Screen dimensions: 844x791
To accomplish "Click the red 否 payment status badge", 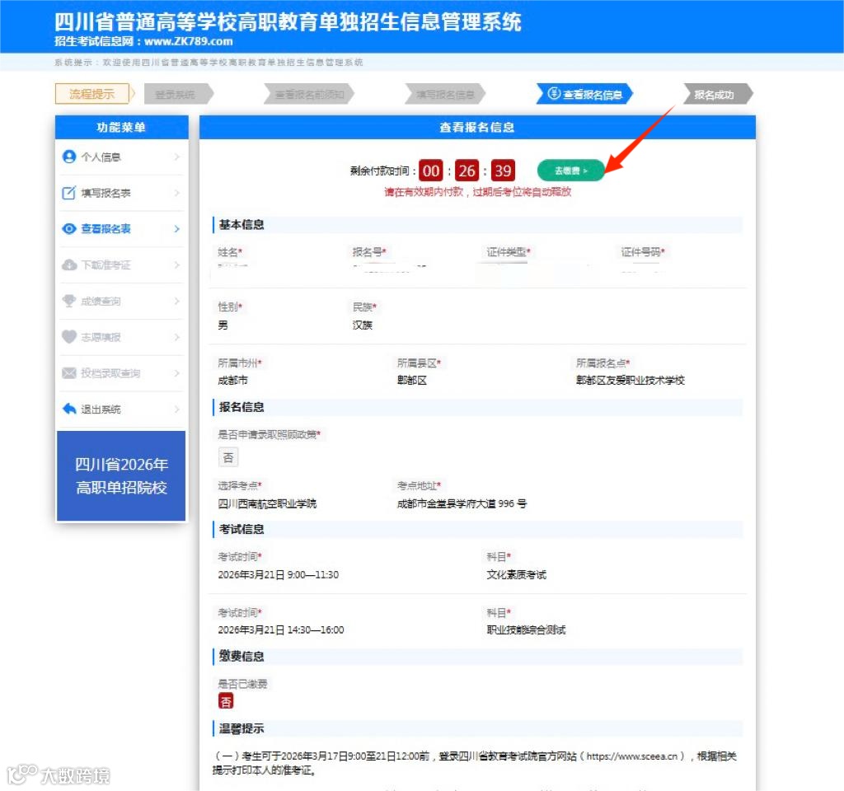I will click(226, 701).
